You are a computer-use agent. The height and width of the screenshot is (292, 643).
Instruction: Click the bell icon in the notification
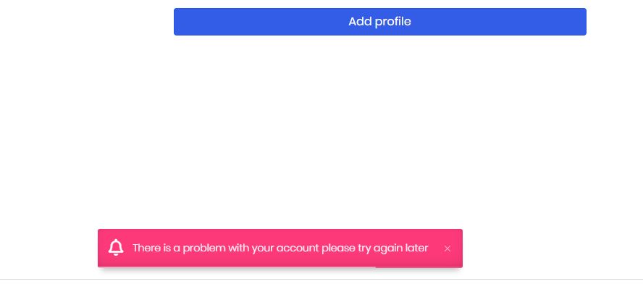116,248
